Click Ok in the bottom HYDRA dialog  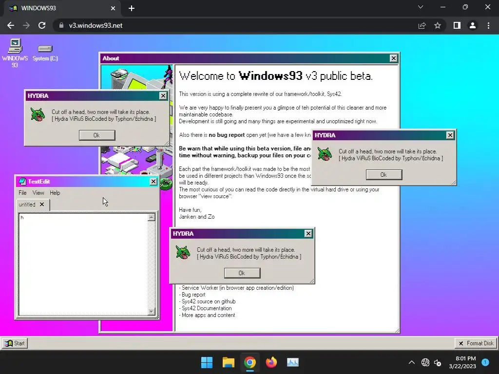point(242,273)
